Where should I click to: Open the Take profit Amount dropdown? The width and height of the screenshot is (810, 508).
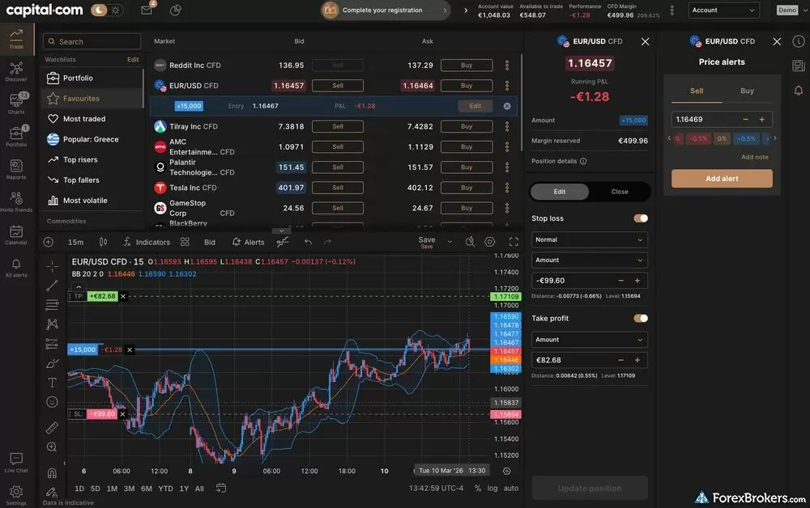click(x=590, y=340)
